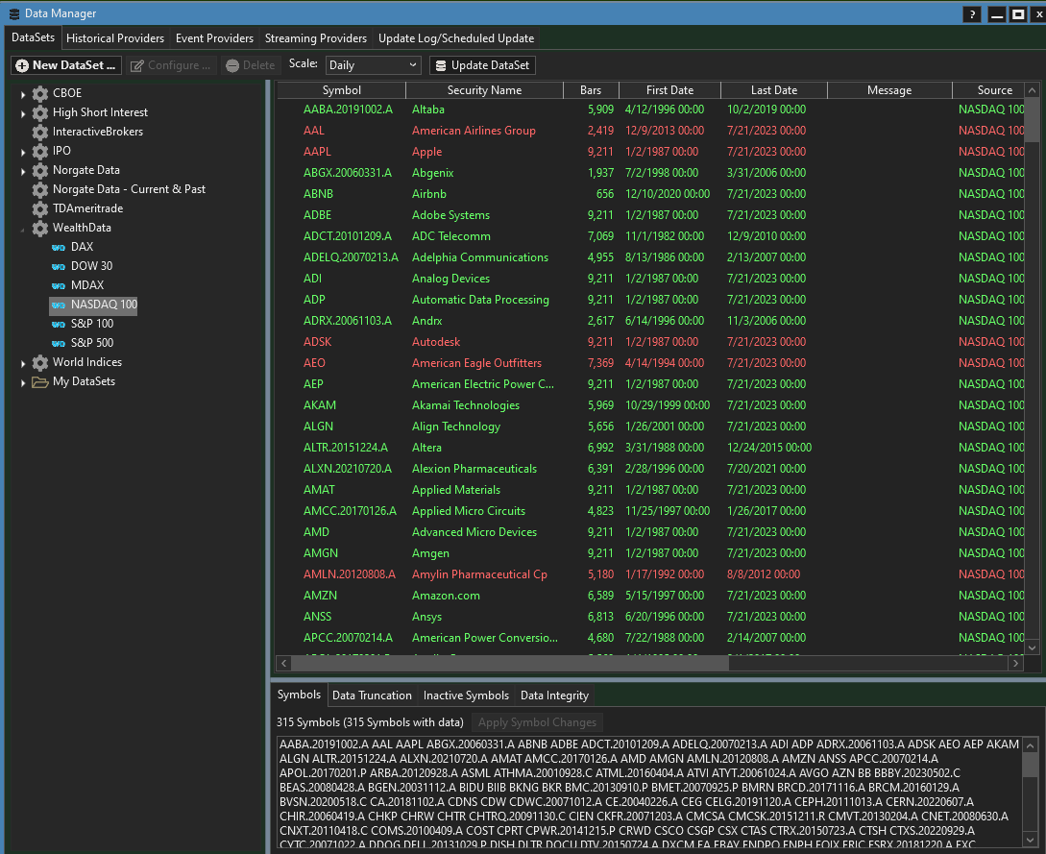The image size is (1046, 854).
Task: Open the Scale dropdown set to Daily
Action: click(373, 65)
